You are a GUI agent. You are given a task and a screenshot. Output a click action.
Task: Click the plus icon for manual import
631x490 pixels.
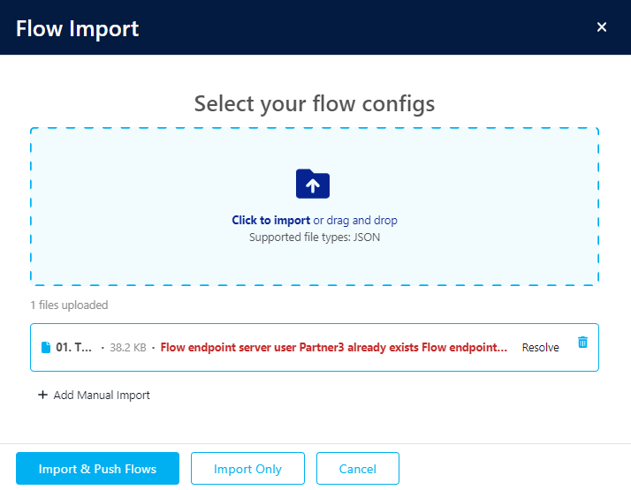42,396
